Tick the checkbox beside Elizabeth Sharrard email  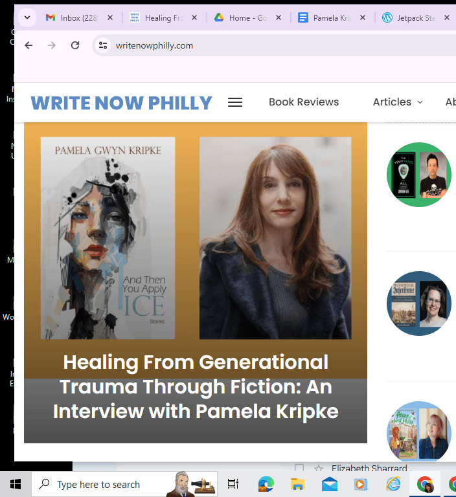tap(299, 468)
